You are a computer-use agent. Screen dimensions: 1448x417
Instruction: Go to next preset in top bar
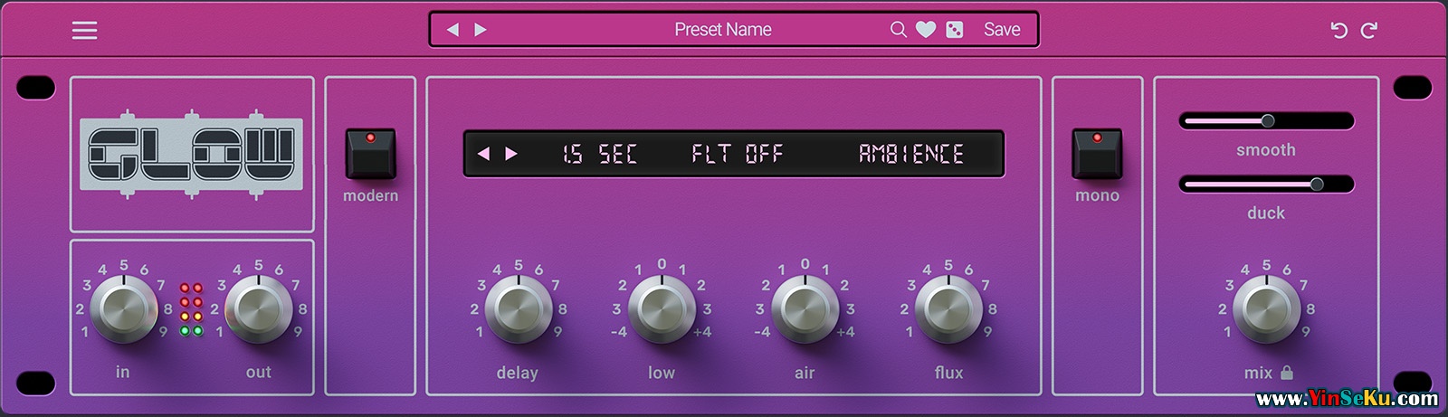[481, 30]
